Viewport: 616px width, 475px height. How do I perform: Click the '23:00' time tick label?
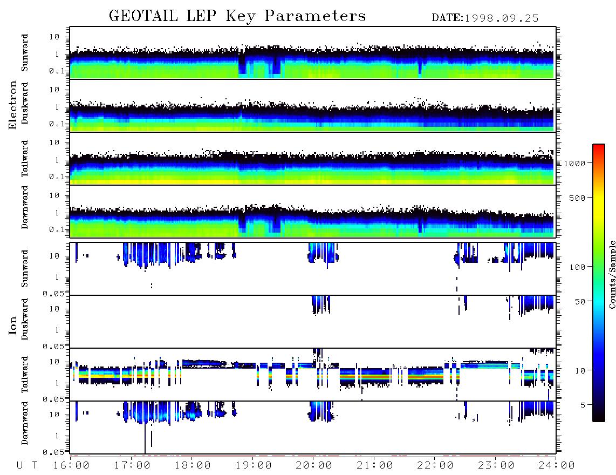click(497, 466)
